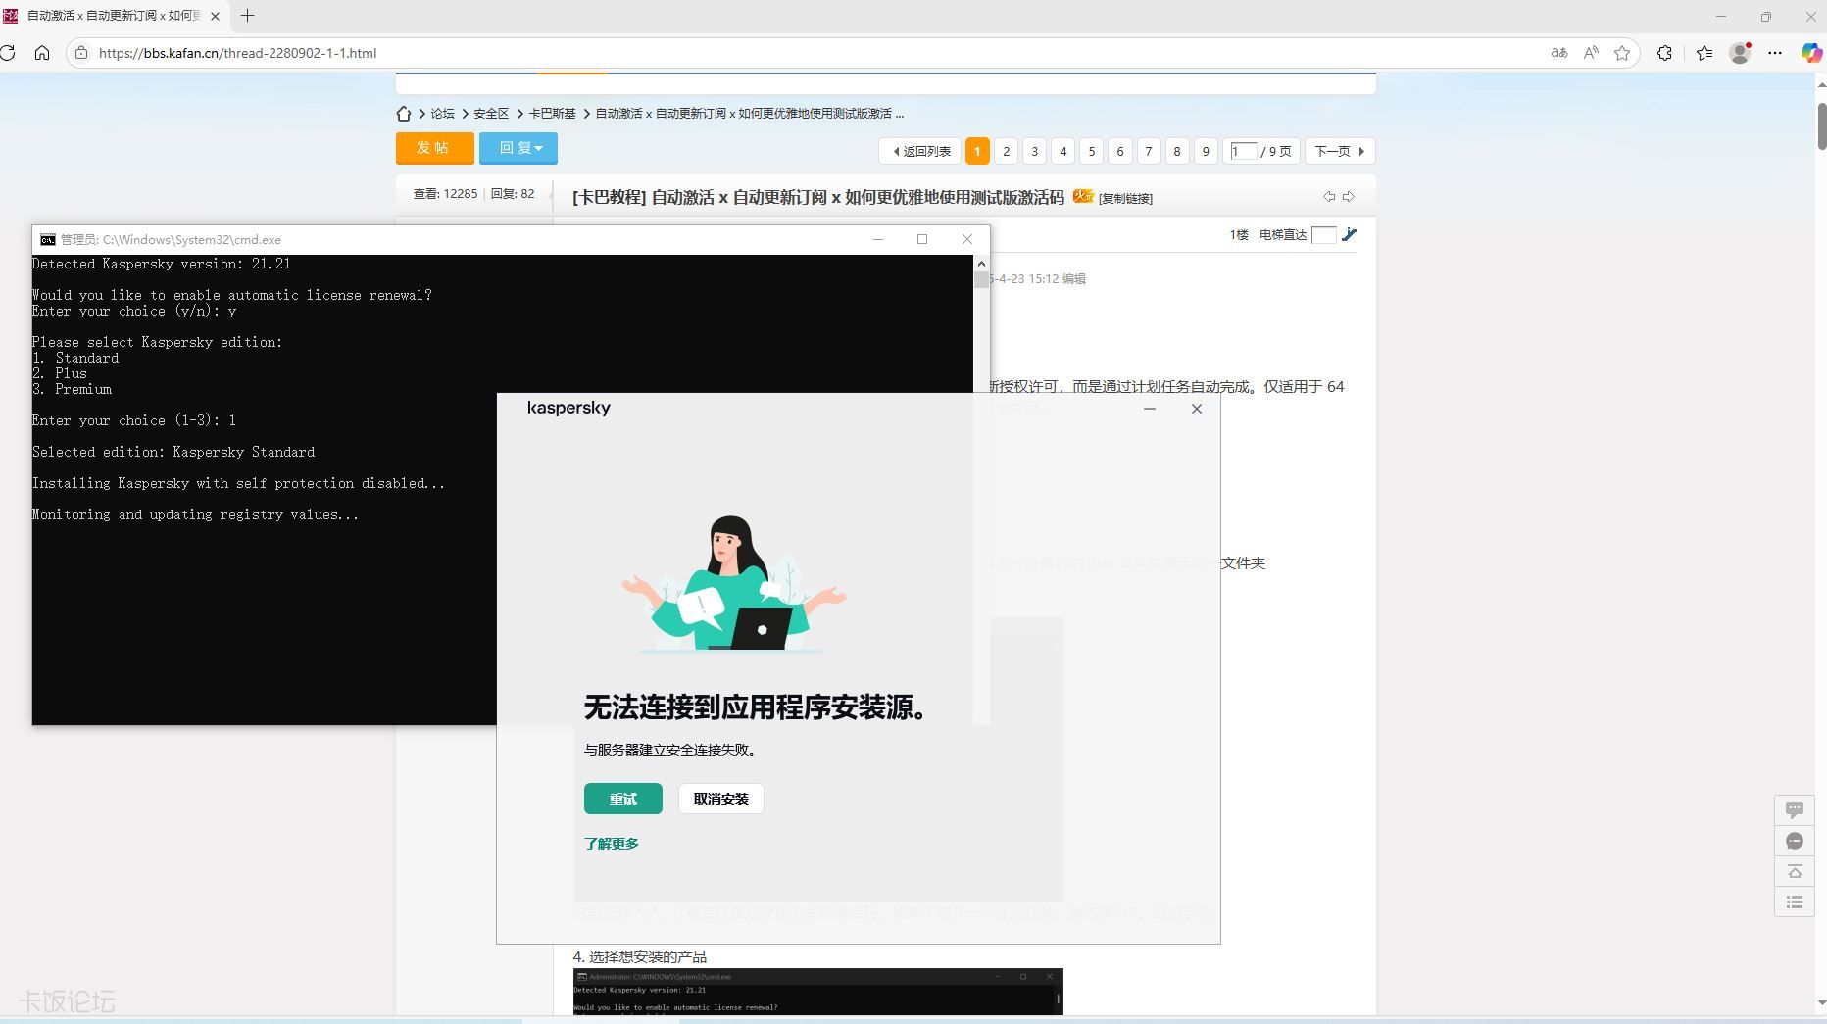Close the Kaspersky installer window
Viewport: 1827px width, 1024px height.
pyautogui.click(x=1197, y=409)
